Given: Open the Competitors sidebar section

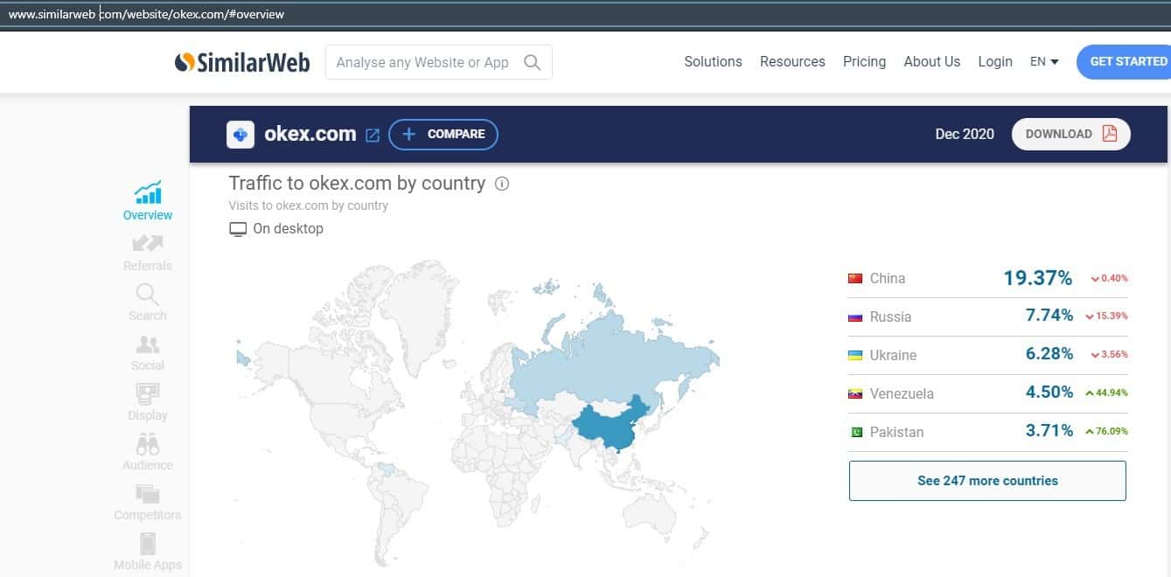Looking at the screenshot, I should click(x=148, y=502).
